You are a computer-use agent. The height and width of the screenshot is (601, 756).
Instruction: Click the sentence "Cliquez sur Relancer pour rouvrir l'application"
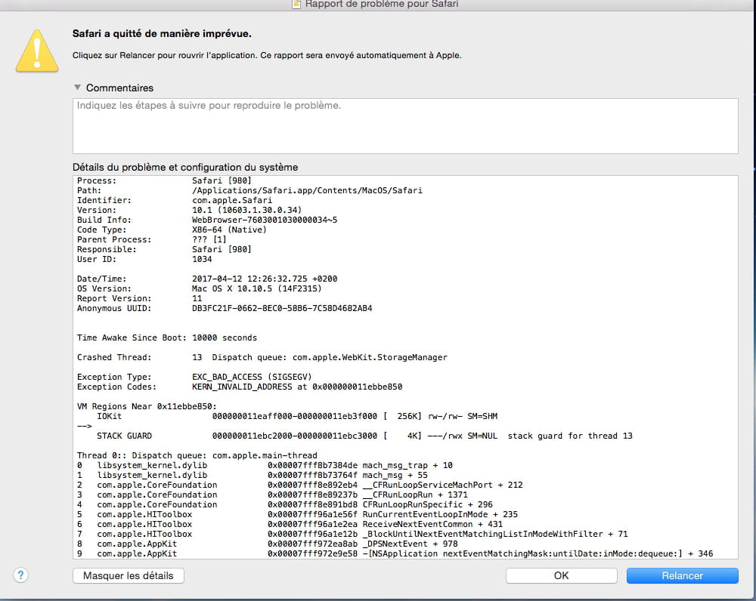(164, 55)
